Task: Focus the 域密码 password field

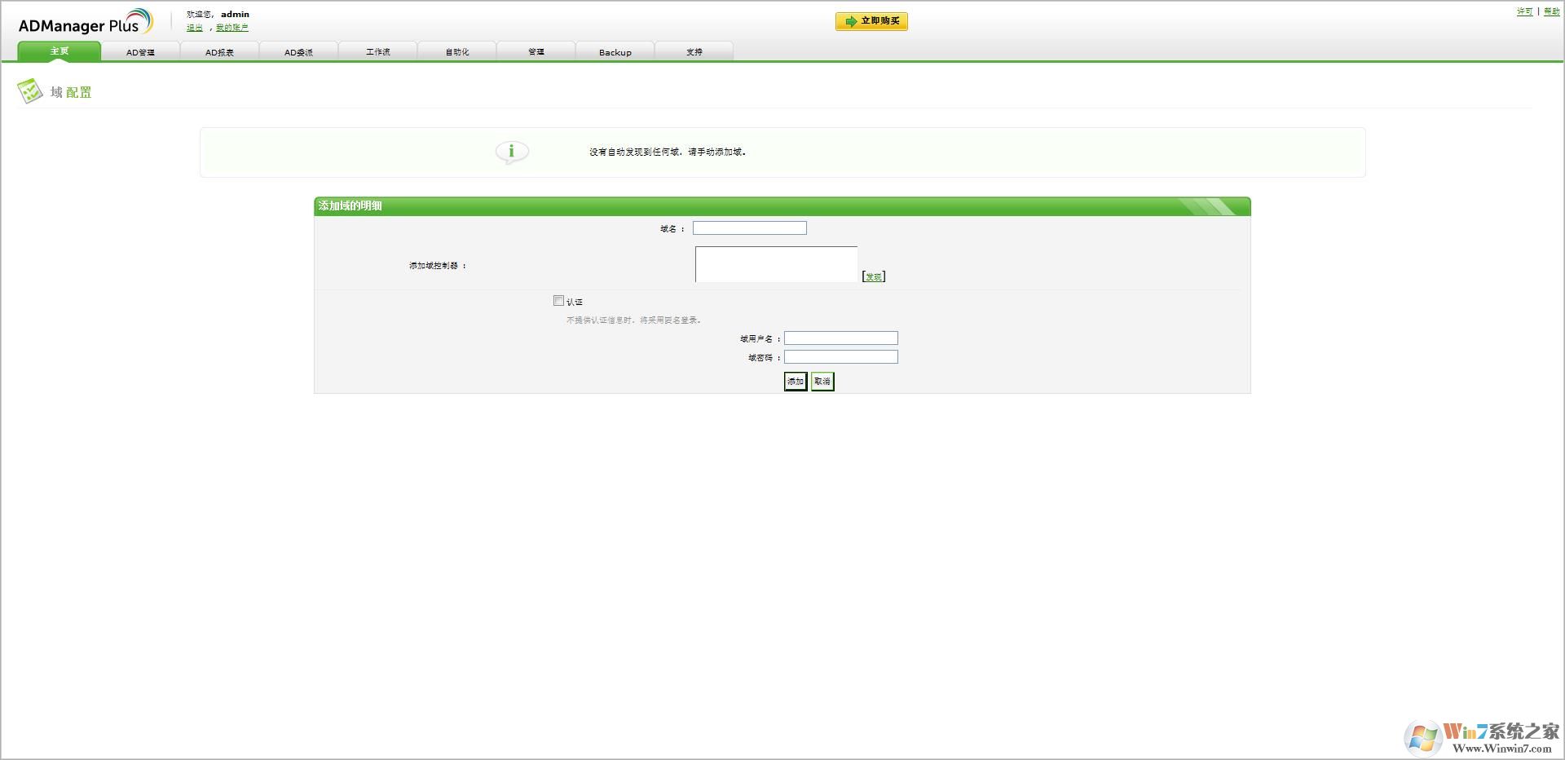Action: click(x=841, y=357)
